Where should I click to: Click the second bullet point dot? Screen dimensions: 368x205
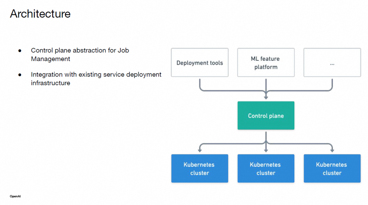(x=20, y=75)
